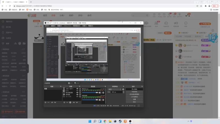The width and height of the screenshot is (220, 124).
Task: Open the 视频 dropdown in Douyu navigation
Action: click(x=71, y=15)
